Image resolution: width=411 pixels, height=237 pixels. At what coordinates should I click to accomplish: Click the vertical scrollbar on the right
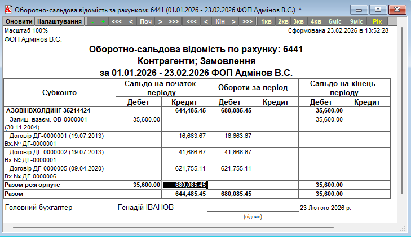pyautogui.click(x=401, y=113)
